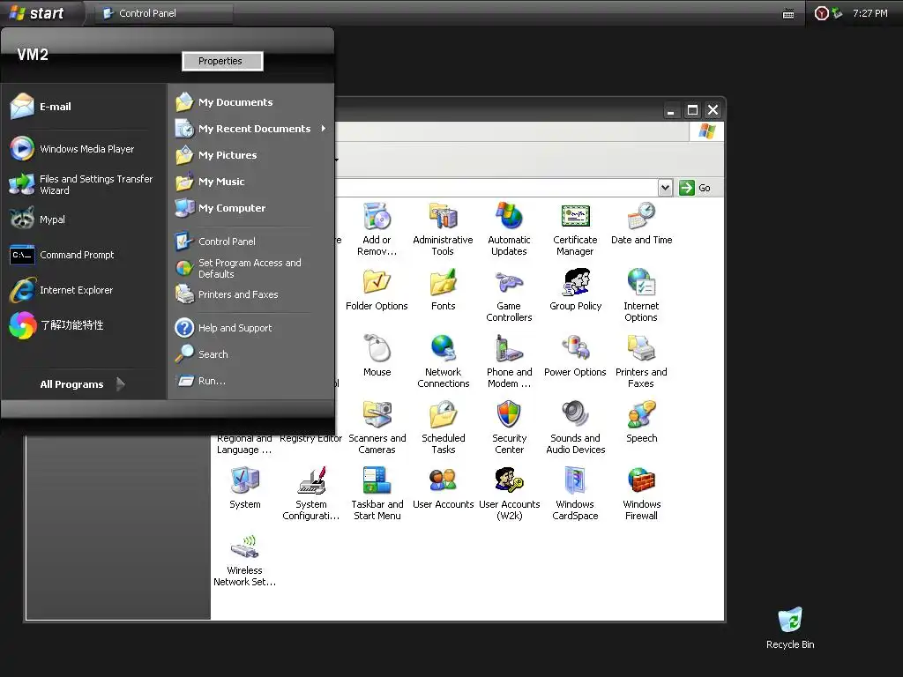Viewport: 903px width, 677px height.
Task: Open System properties applet
Action: point(245,488)
